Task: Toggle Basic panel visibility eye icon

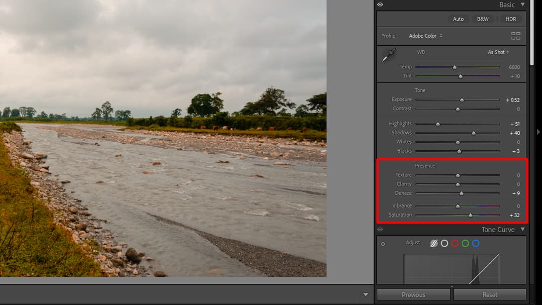Action: point(380,5)
